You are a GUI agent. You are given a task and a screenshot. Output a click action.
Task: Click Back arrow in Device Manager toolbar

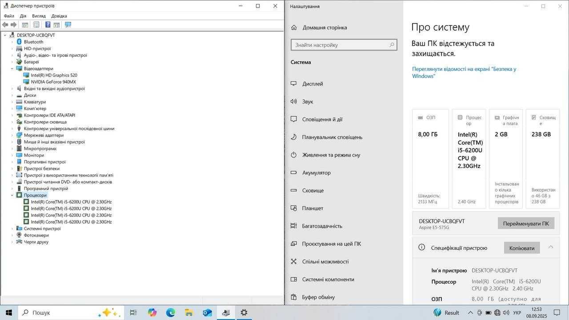click(5, 25)
